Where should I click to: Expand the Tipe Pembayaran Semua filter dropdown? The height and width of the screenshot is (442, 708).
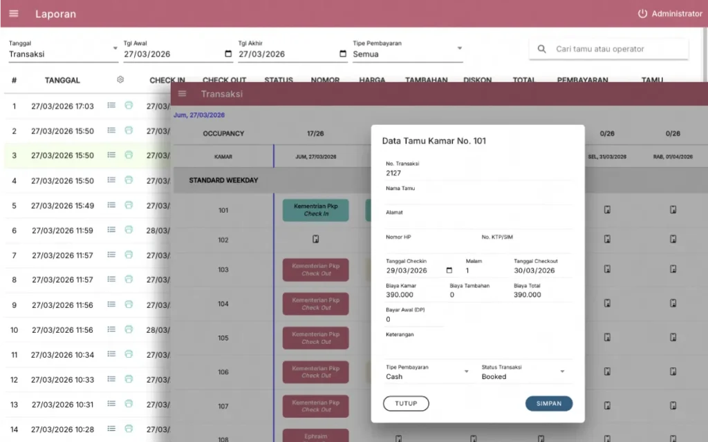pos(459,48)
